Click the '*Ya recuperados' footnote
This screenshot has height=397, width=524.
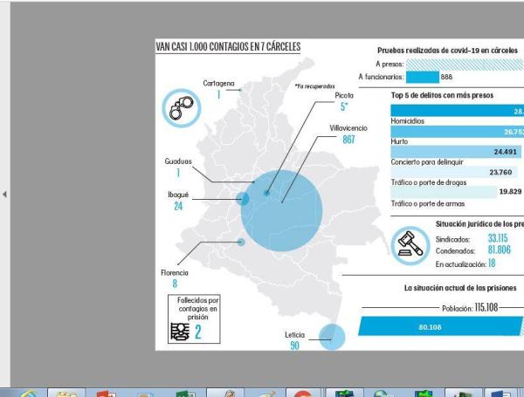(314, 86)
